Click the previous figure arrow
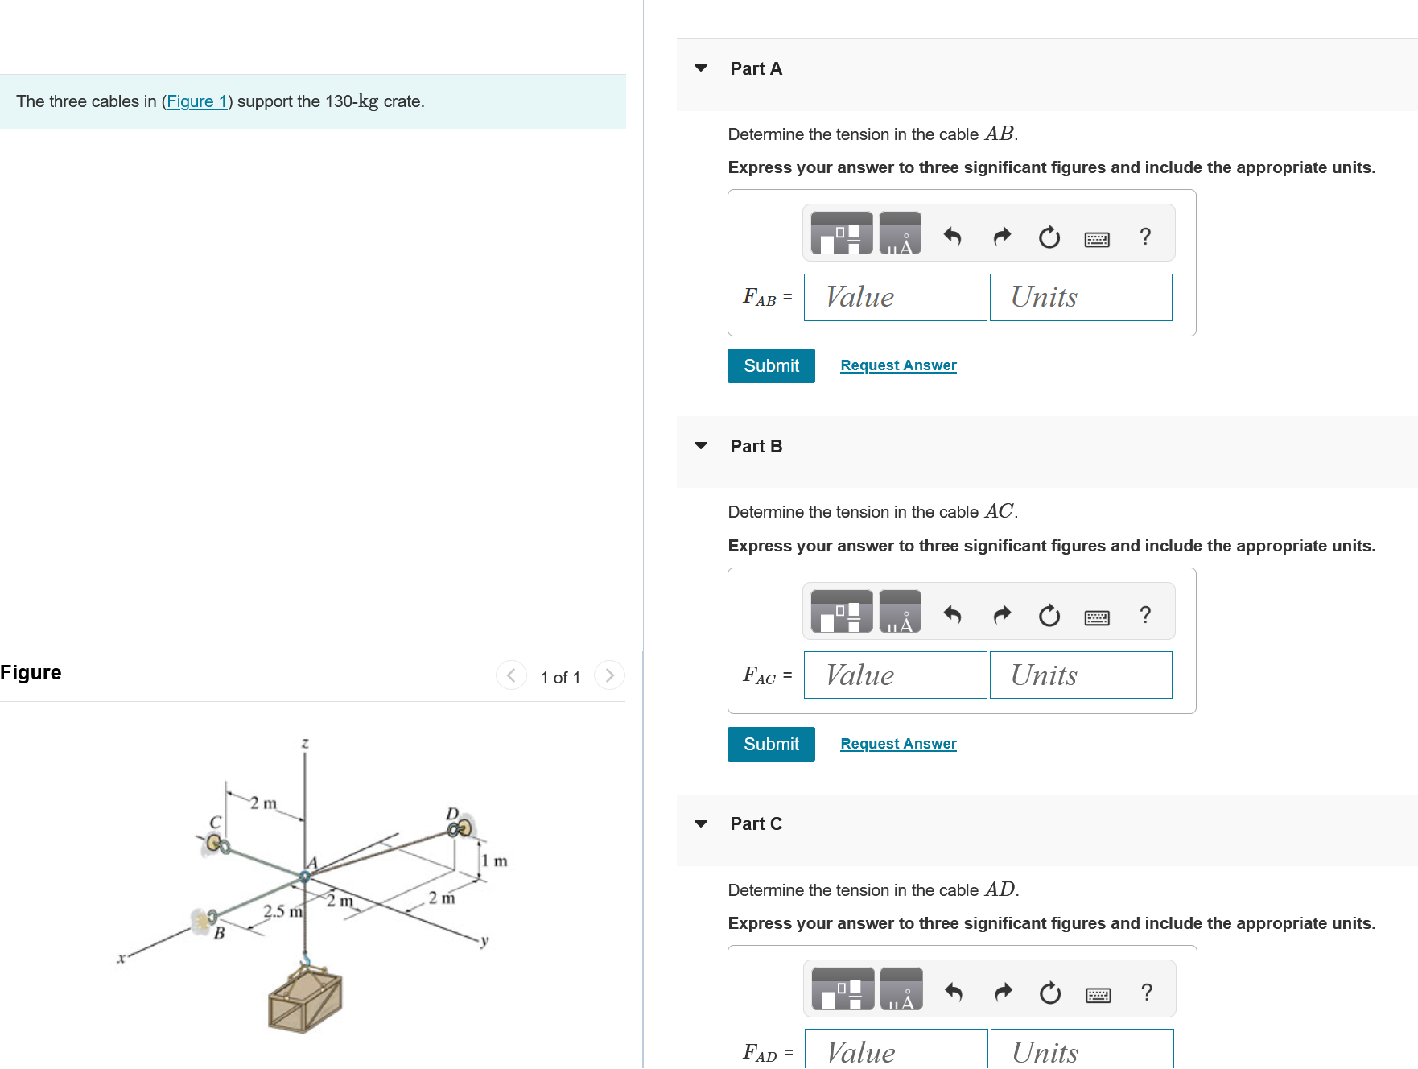Screen dimensions: 1418x1069 (511, 676)
